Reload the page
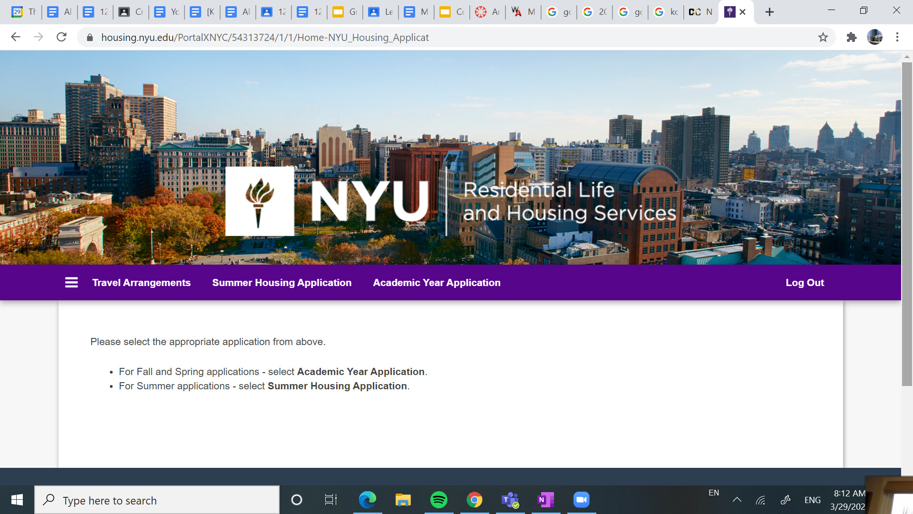The image size is (913, 514). click(61, 37)
